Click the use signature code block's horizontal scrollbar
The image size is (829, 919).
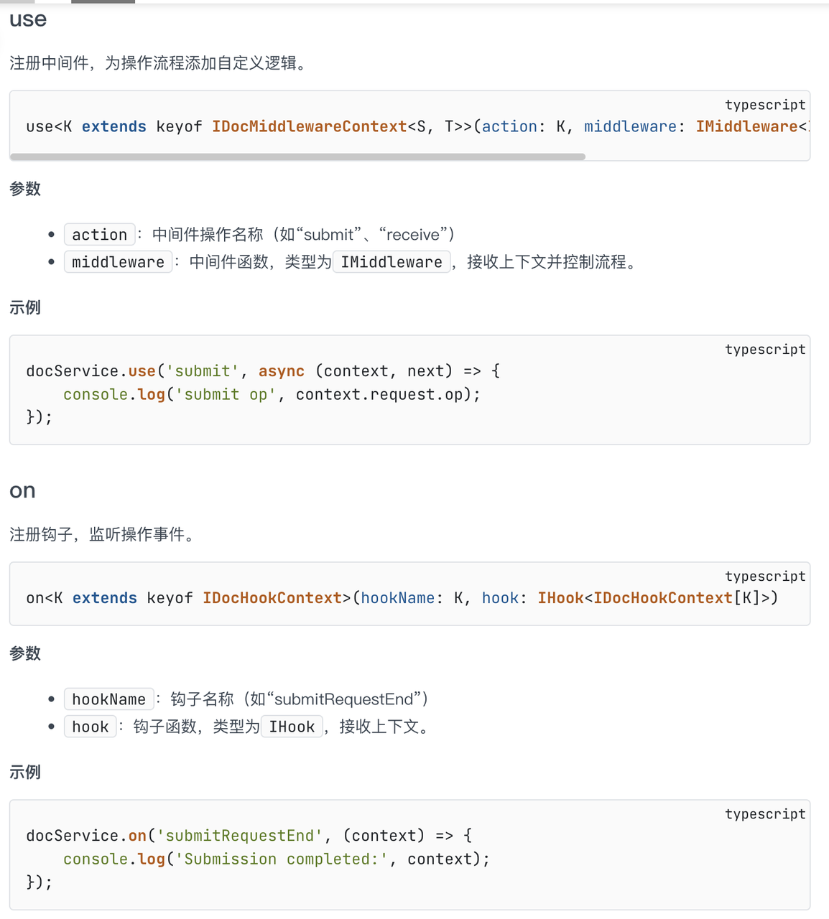click(x=297, y=156)
